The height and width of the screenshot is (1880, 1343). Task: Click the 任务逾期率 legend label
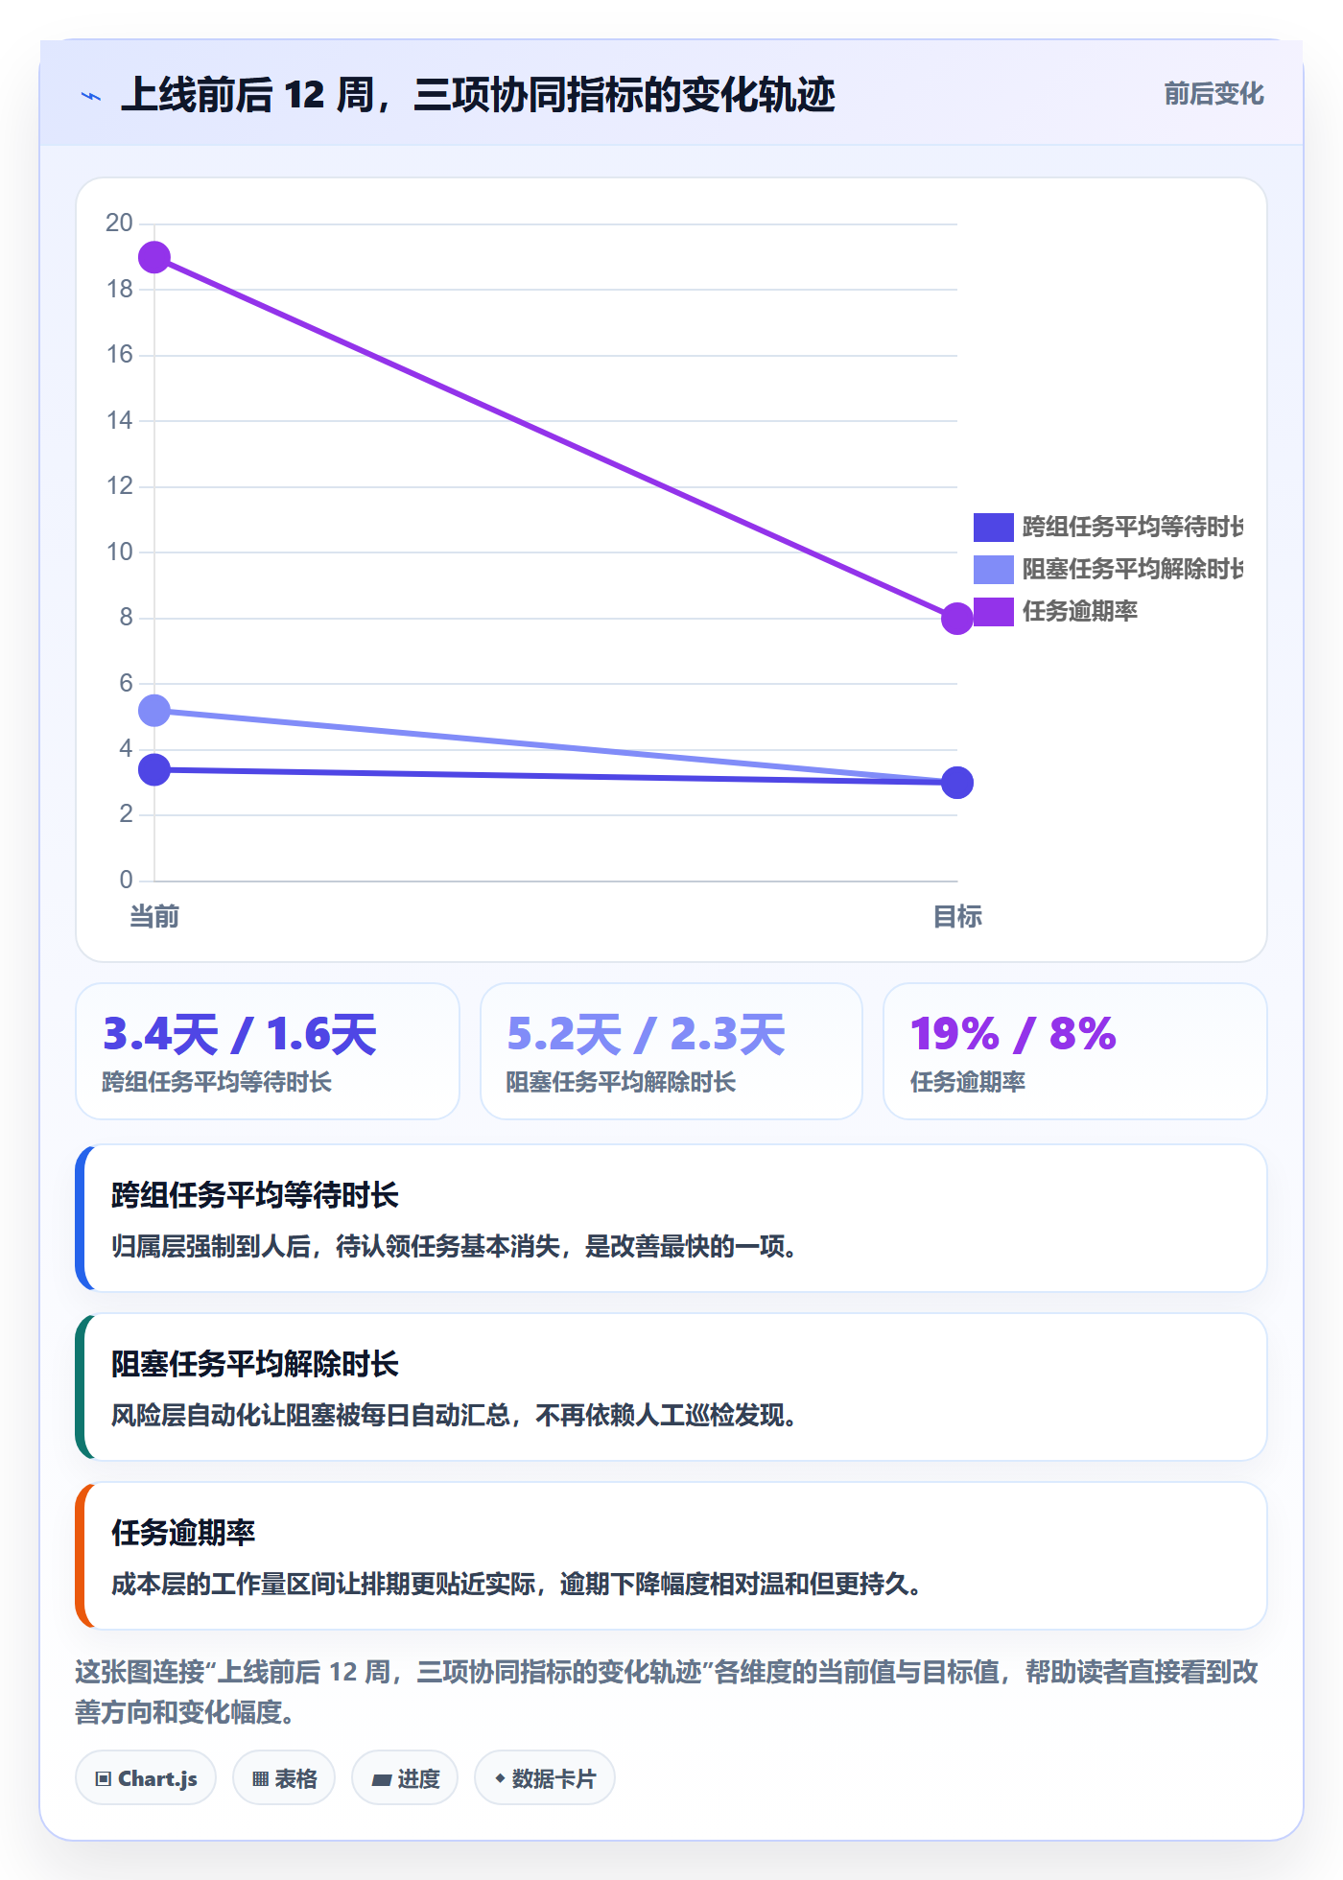(1079, 611)
